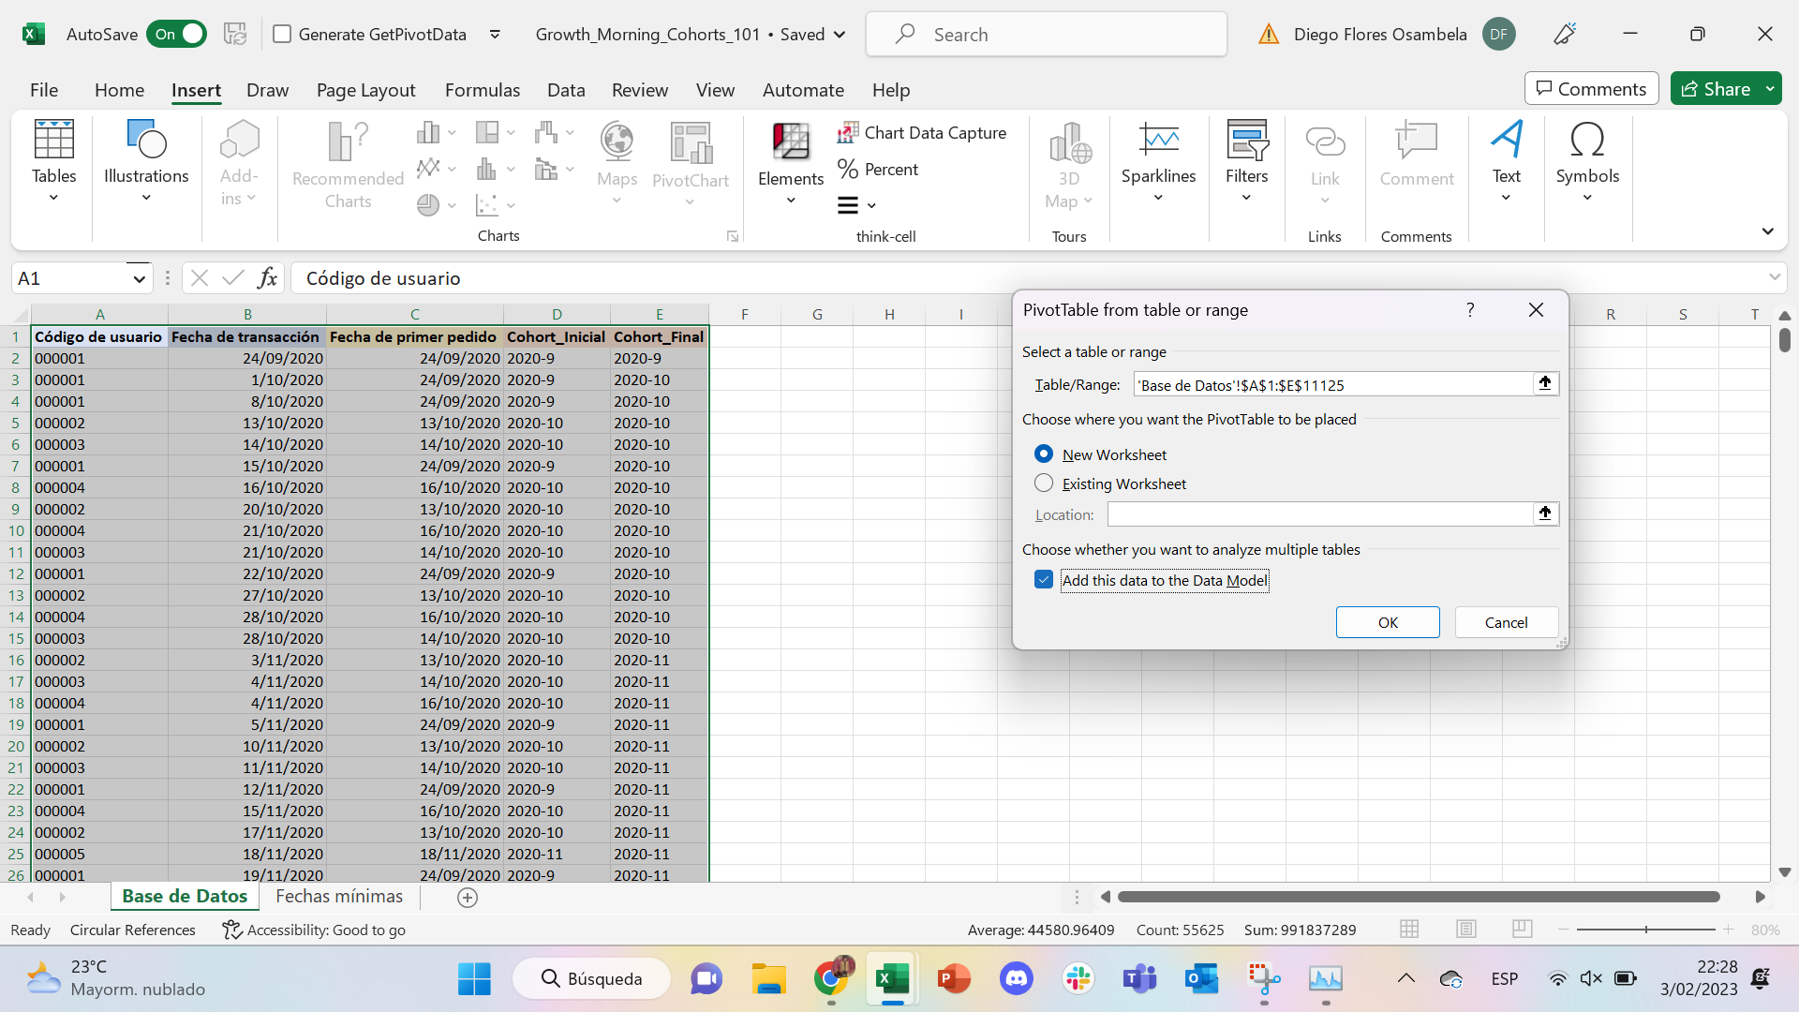Click the Table/Range collapse selector
Image resolution: width=1799 pixels, height=1012 pixels.
click(x=1545, y=383)
